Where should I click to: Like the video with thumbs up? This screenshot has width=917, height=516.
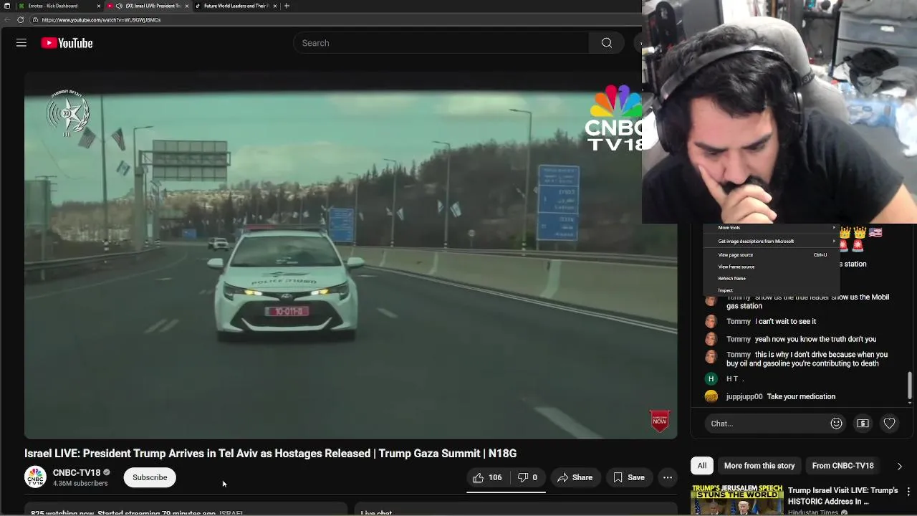pyautogui.click(x=487, y=477)
